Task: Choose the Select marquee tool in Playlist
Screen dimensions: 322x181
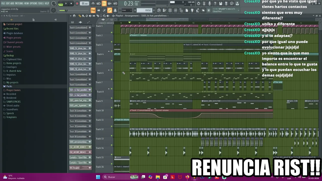Action: click(x=101, y=16)
